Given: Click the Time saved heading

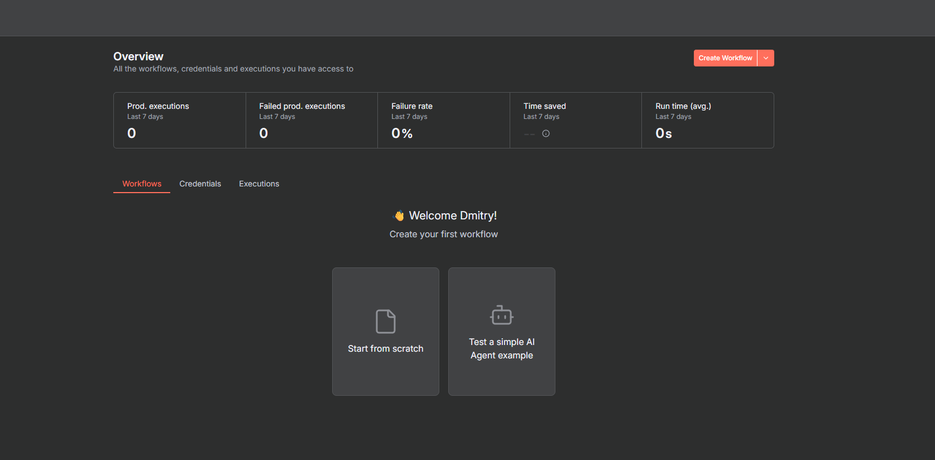Looking at the screenshot, I should pos(544,106).
